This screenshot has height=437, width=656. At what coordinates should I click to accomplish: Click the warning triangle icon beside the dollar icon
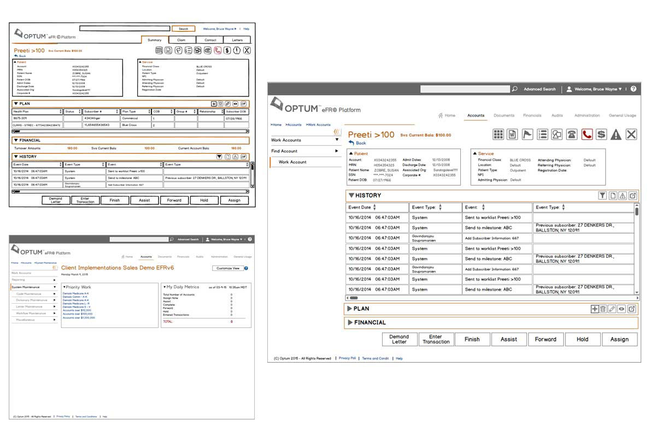(616, 134)
